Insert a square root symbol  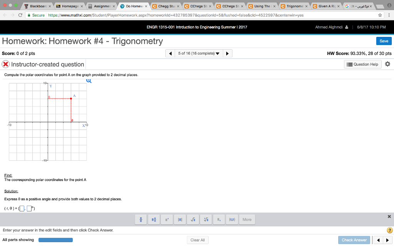193,219
